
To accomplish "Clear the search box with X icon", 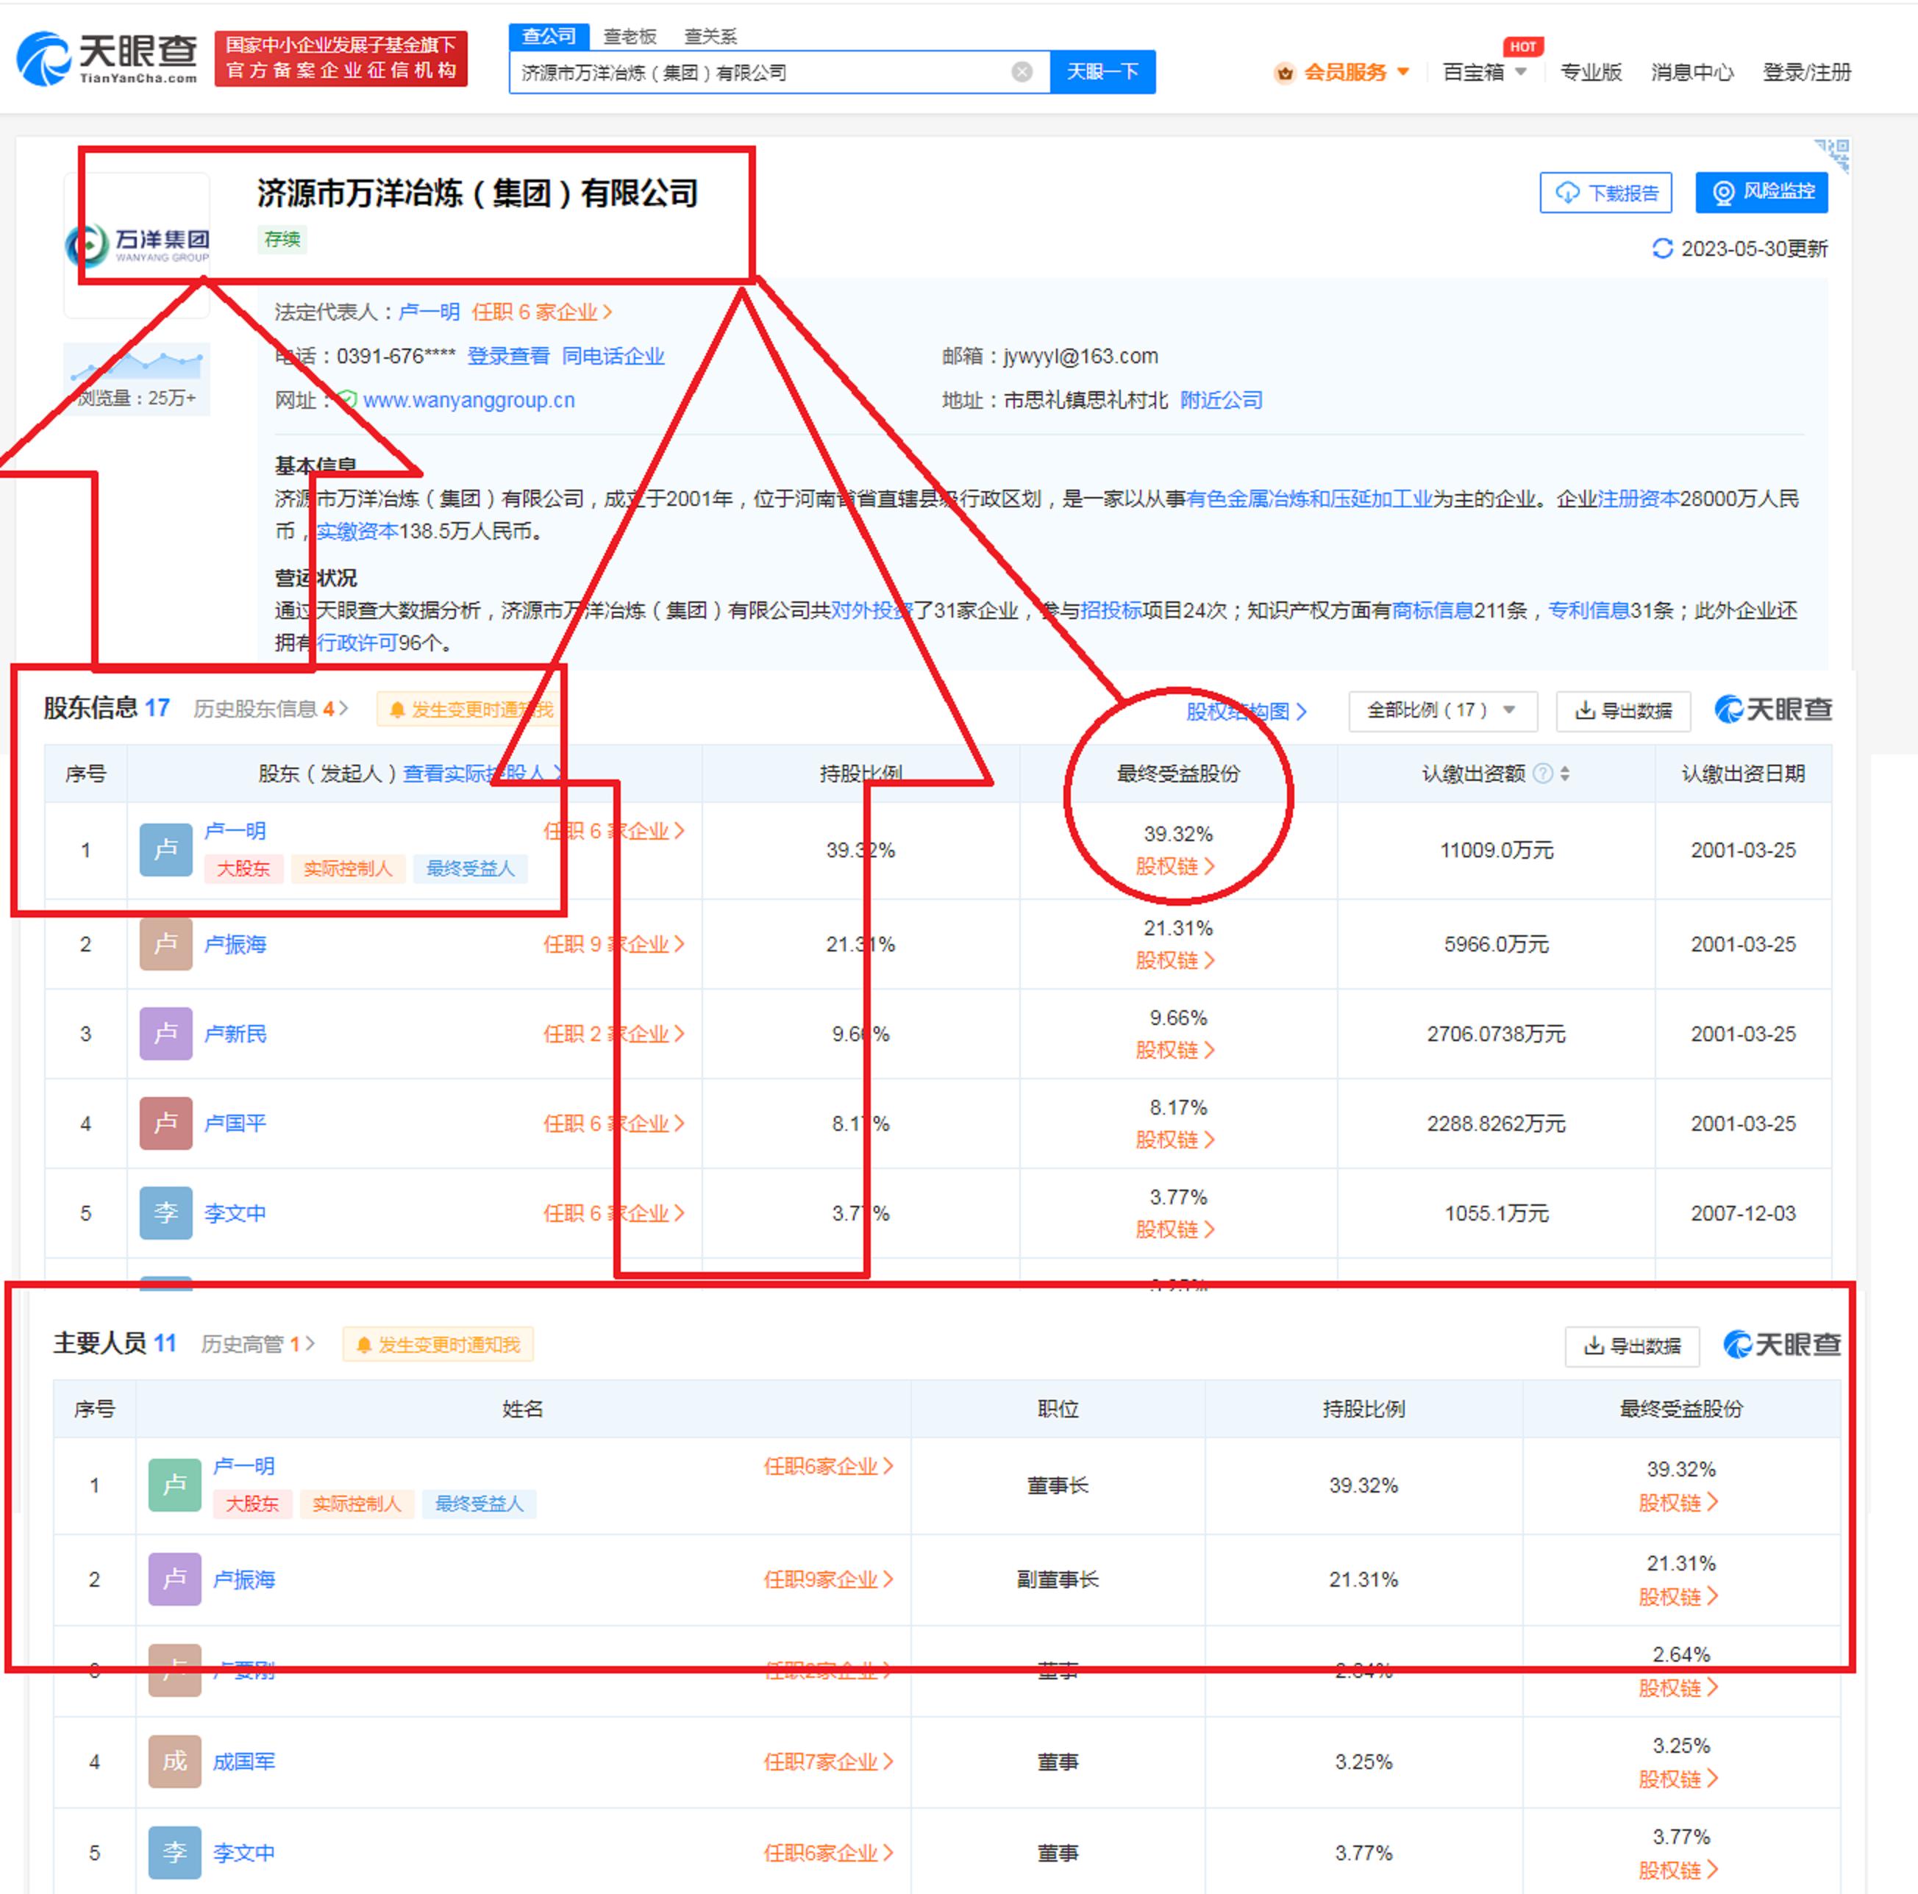I will click(1022, 73).
